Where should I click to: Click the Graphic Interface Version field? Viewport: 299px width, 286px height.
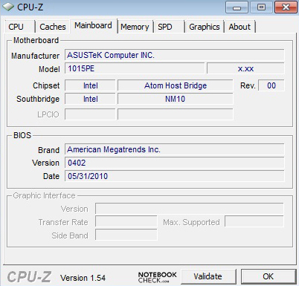[x=190, y=209]
